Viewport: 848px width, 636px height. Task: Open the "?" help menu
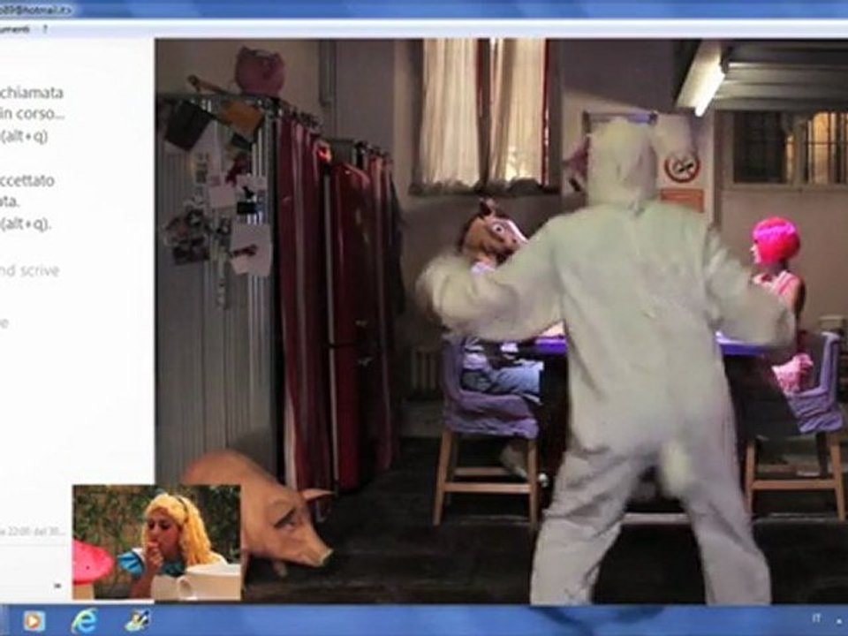pyautogui.click(x=45, y=28)
